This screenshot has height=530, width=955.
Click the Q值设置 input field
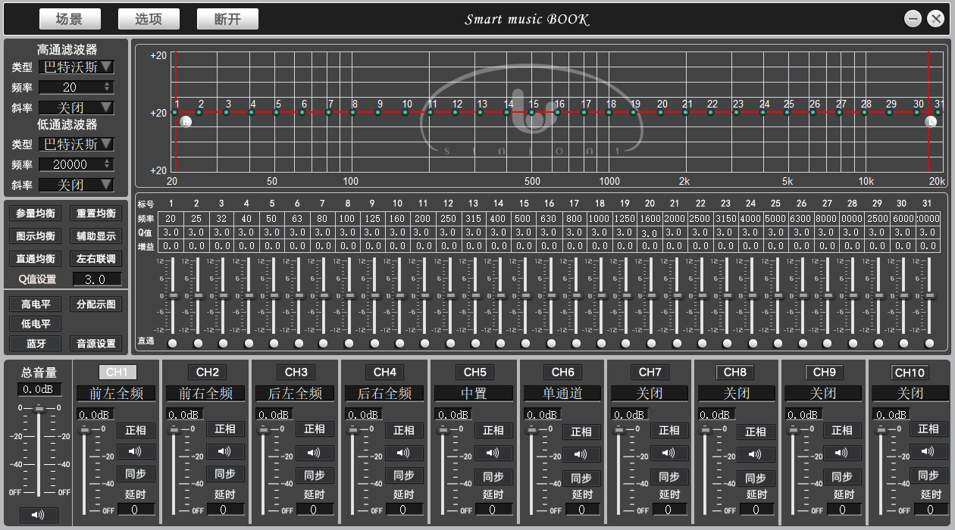point(96,279)
